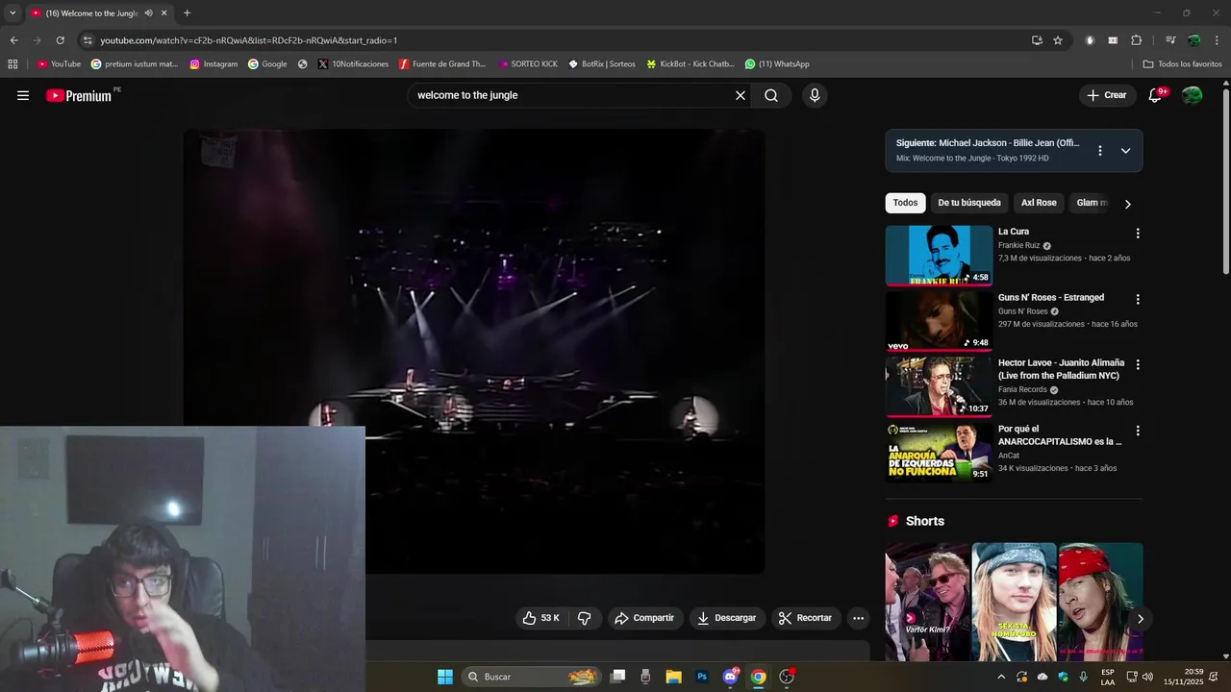This screenshot has width=1231, height=692.
Task: Like the video (53 K)
Action: coord(541,618)
